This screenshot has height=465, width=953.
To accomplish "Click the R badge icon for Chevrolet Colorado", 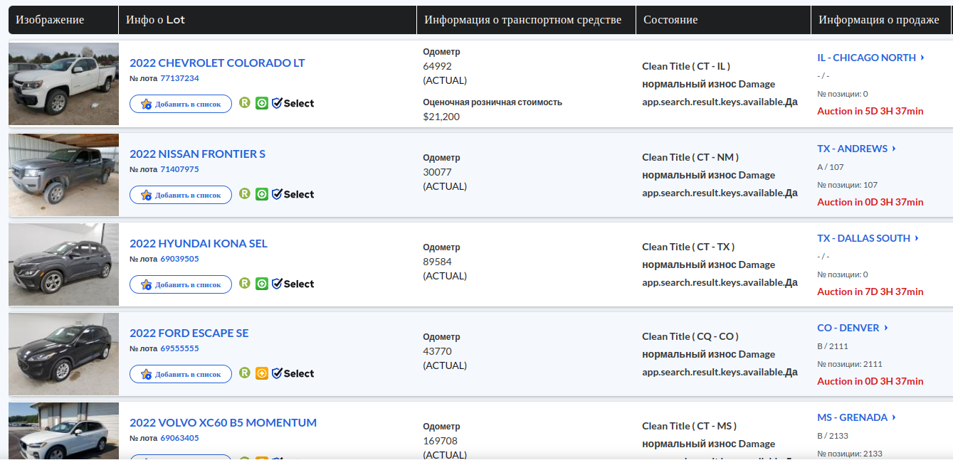I will pos(245,103).
